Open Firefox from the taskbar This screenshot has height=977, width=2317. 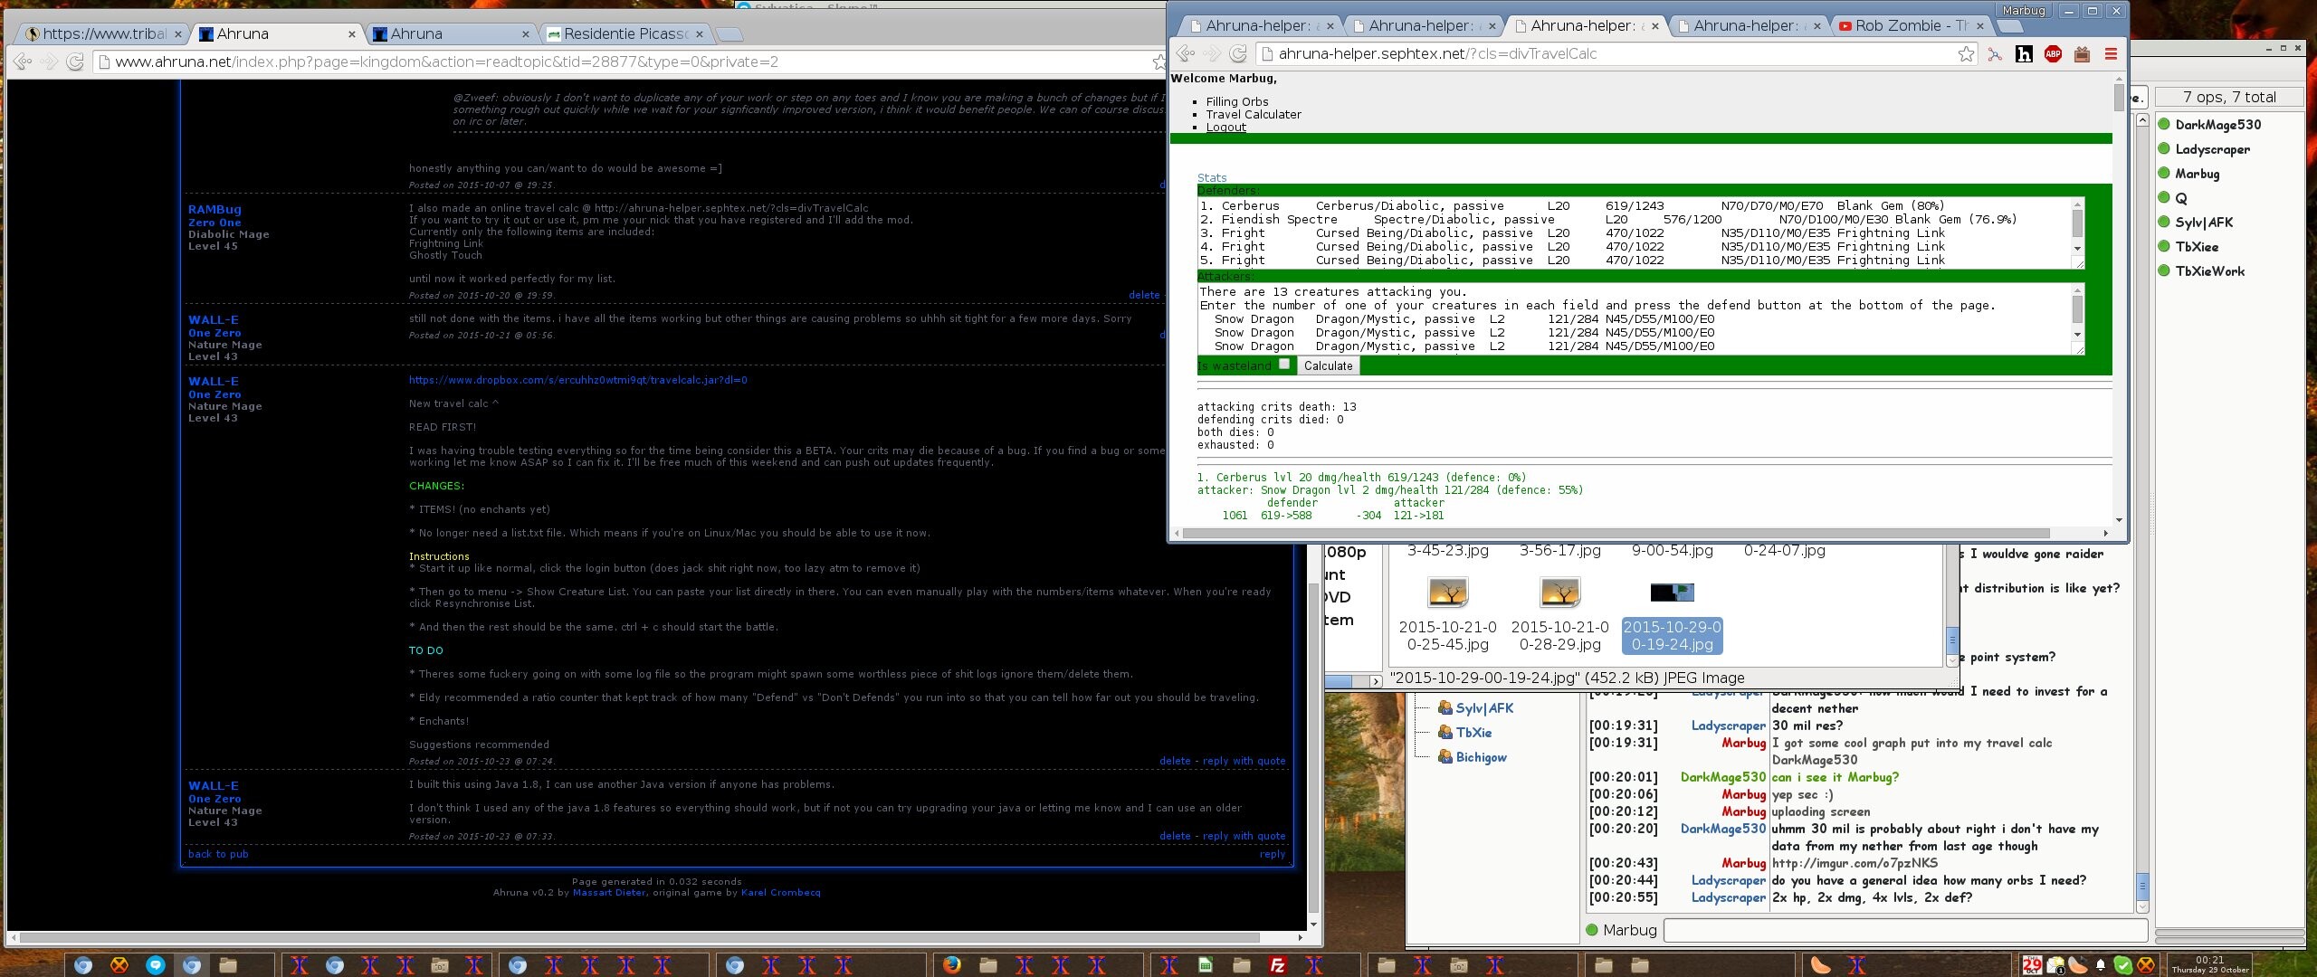point(951,965)
